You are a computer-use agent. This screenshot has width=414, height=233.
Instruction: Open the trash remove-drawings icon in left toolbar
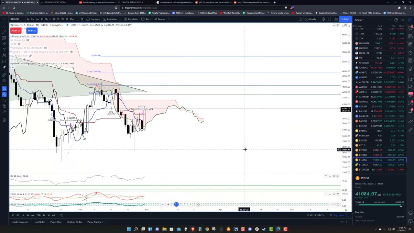[4, 120]
